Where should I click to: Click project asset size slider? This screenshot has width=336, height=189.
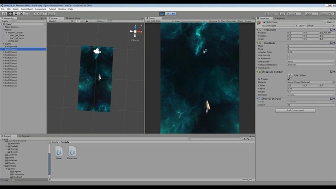[247, 180]
